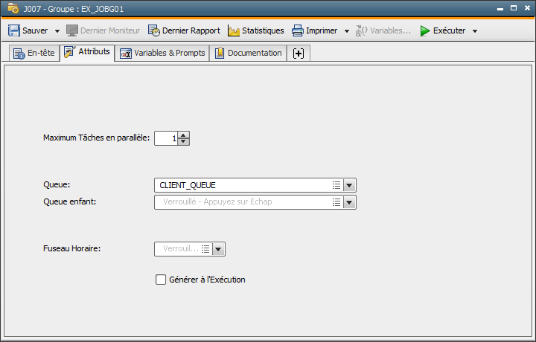Click the Statistiques text label
Screen dimensions: 536x342
[x=263, y=30]
